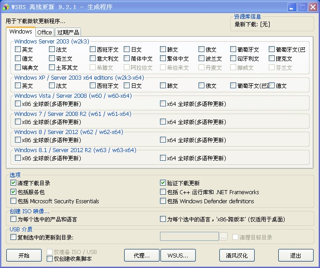Tick x64 全球版 for Windows Vista
The width and height of the screenshot is (320, 268).
[x=163, y=104]
